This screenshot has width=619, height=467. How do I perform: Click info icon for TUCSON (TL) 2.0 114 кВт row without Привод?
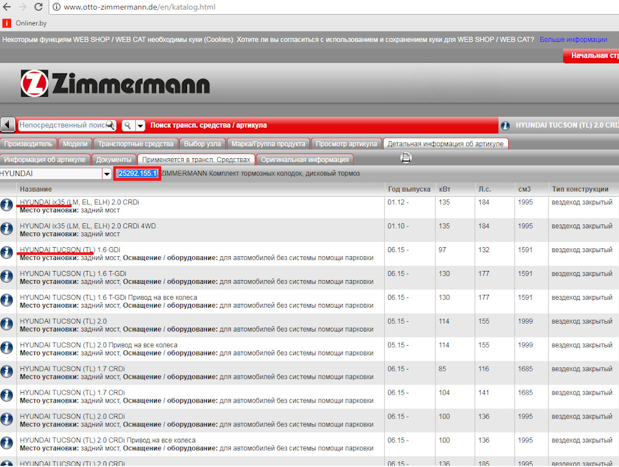pyautogui.click(x=6, y=324)
